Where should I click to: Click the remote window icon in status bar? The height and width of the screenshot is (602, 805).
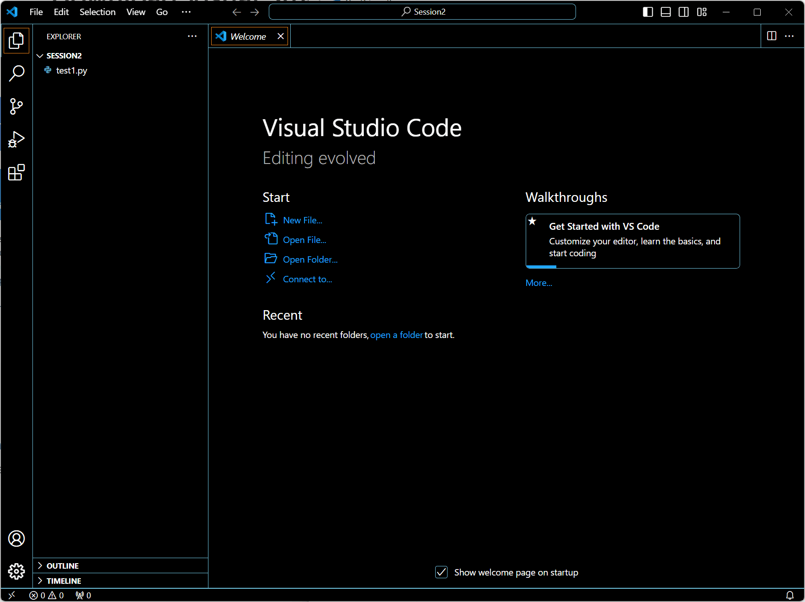[x=12, y=595]
